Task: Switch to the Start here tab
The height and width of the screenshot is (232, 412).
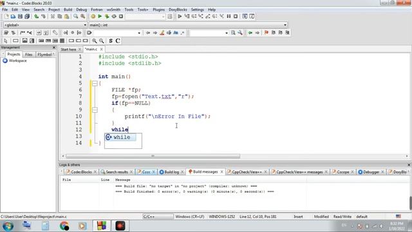Action: (68, 50)
